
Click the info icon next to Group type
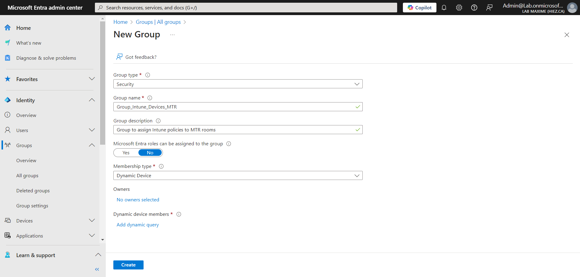148,75
